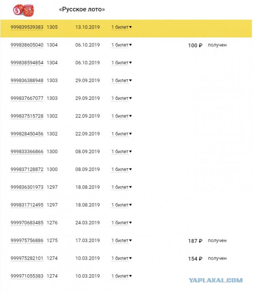The image size is (253, 292).
Task: Expand the 1 билет dropdown for ticket 999971055383
Action: (x=121, y=276)
